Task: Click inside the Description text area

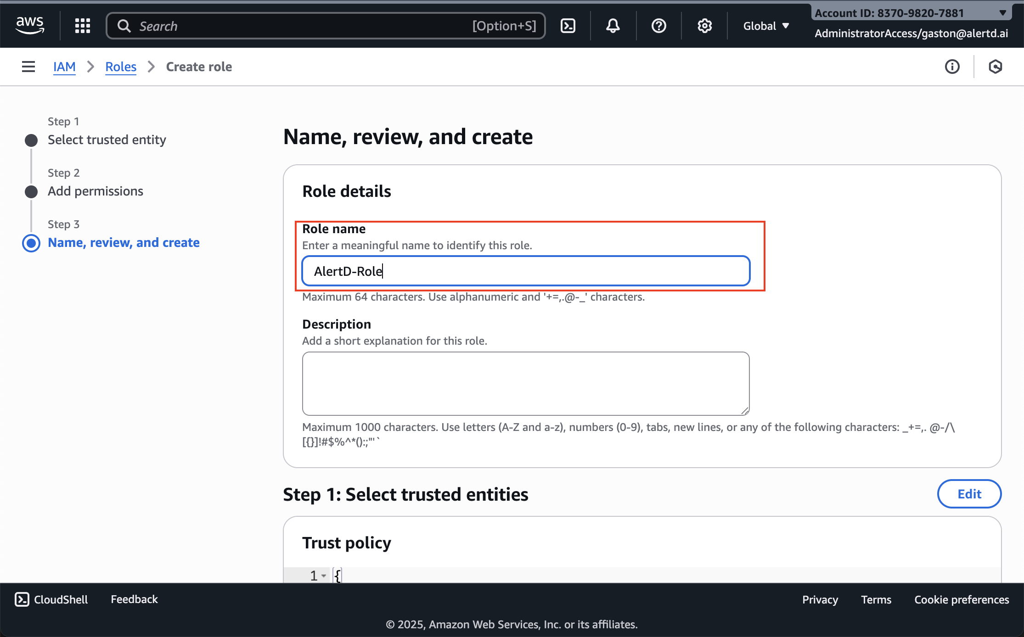Action: tap(525, 384)
